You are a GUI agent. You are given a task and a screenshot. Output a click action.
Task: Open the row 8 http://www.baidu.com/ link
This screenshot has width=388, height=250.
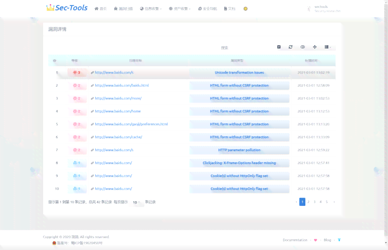point(113,163)
